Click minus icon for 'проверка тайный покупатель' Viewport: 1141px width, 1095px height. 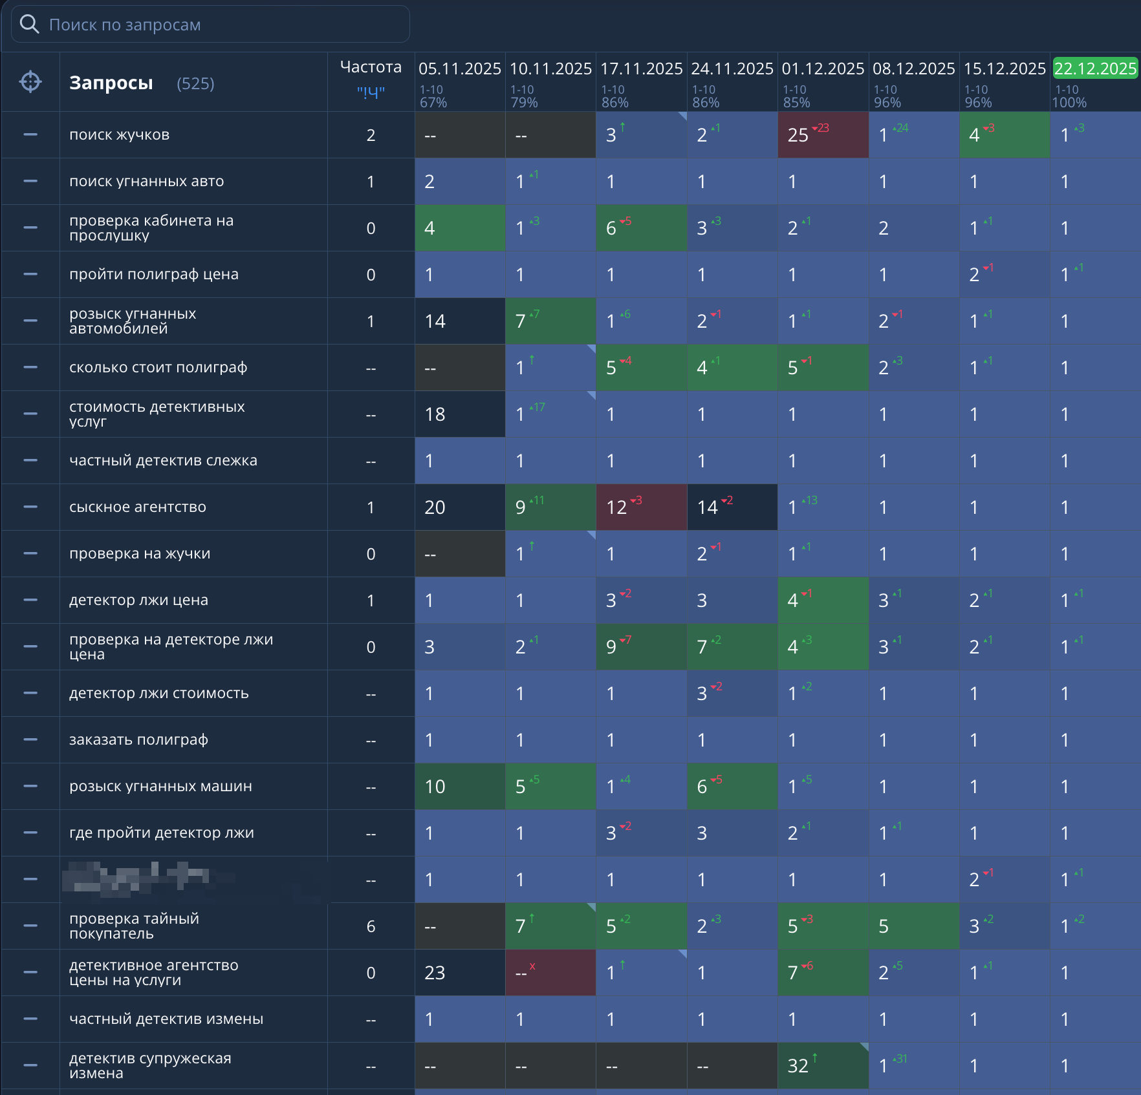click(x=30, y=926)
